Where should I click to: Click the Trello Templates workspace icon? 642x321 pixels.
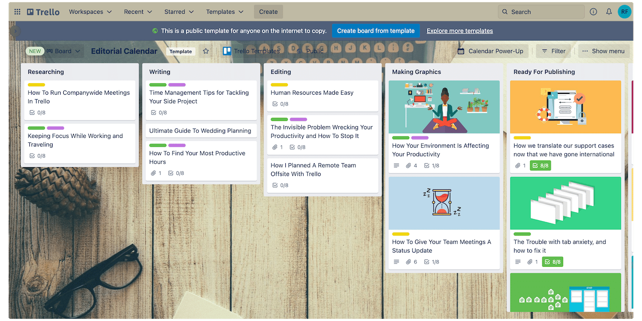click(227, 51)
